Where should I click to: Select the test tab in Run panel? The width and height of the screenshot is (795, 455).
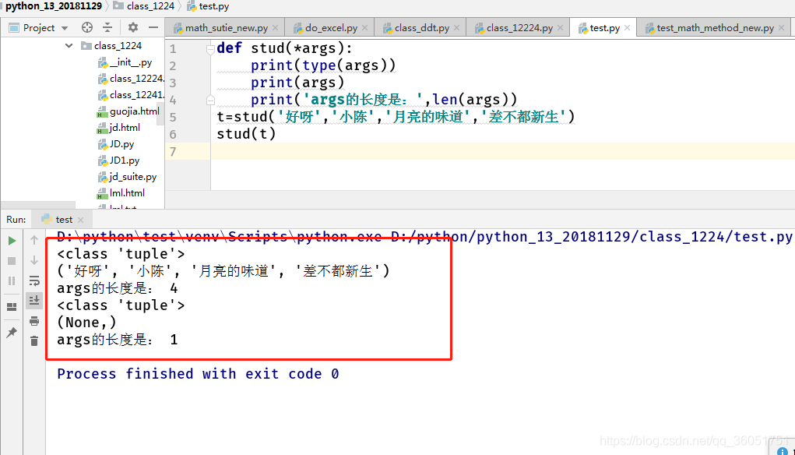click(63, 219)
